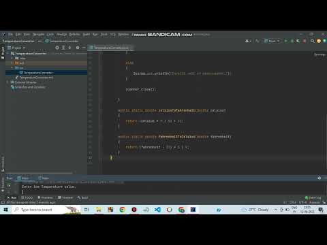This screenshot has width=327, height=245.
Task: Click the else keyword in editor
Action: (x=129, y=63)
